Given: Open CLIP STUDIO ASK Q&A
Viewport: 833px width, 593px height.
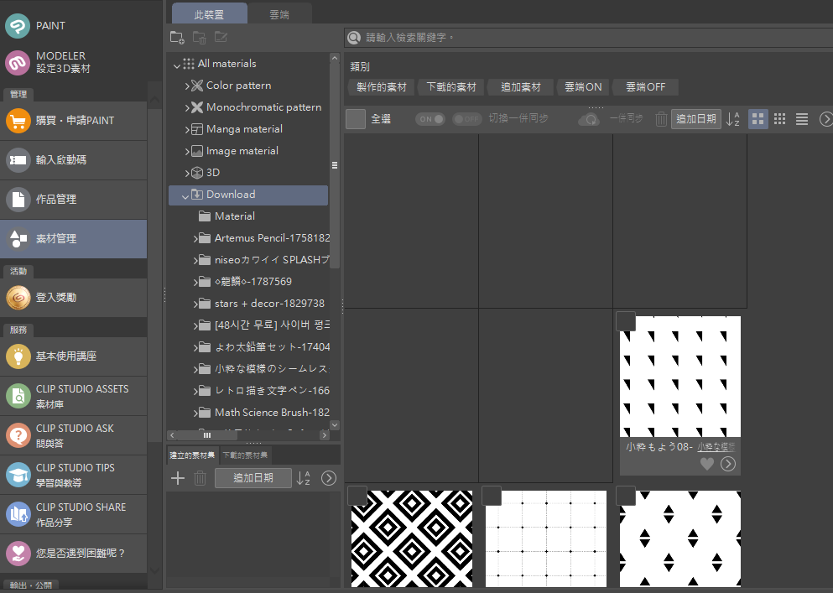Looking at the screenshot, I should (x=73, y=435).
